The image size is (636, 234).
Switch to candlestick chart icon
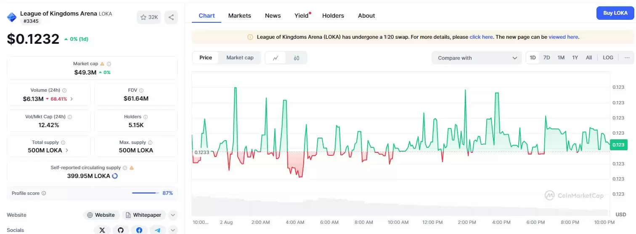tap(297, 58)
